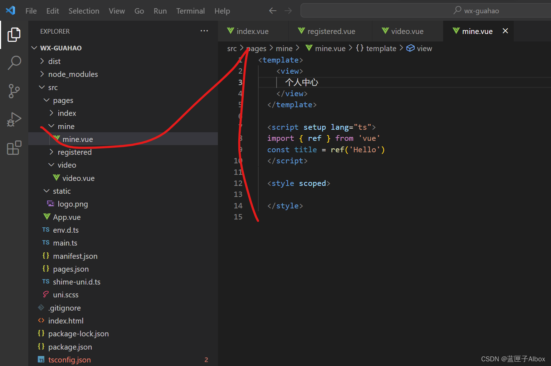Open Run and Debug view
This screenshot has height=366, width=551.
point(14,119)
